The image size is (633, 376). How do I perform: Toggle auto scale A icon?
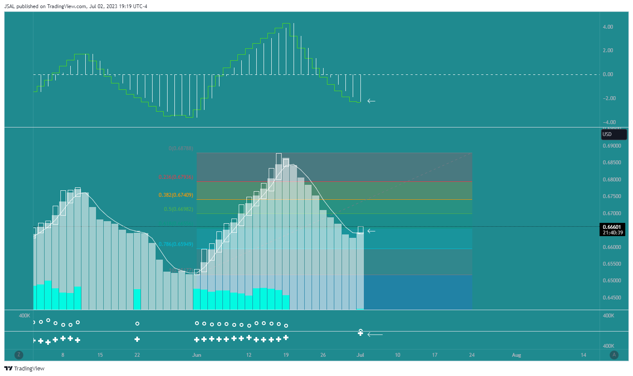[614, 355]
